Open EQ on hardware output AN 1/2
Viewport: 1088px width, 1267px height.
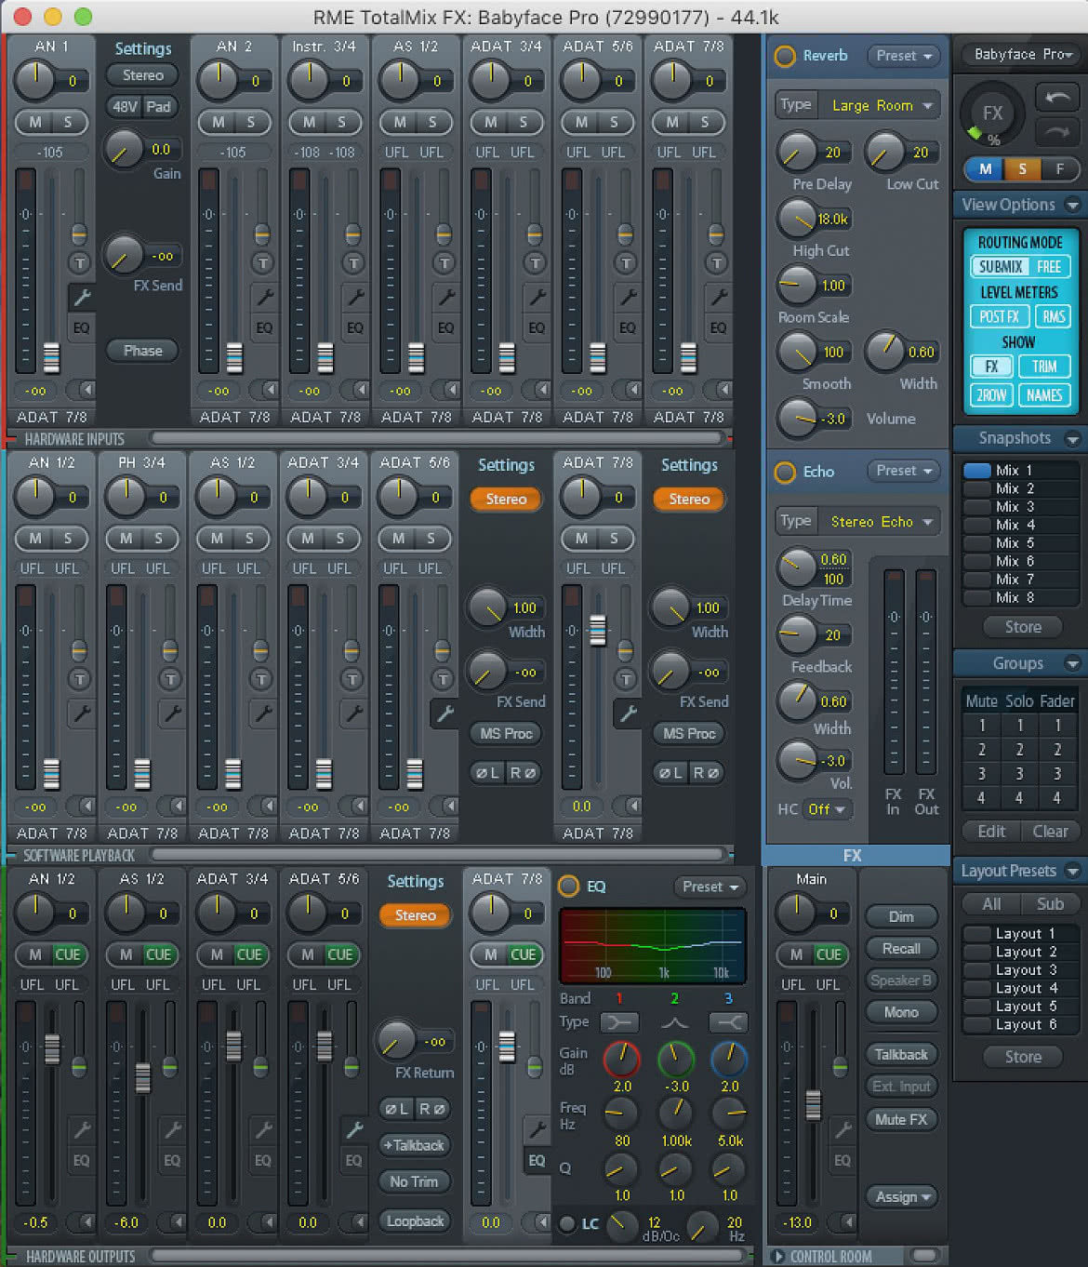[x=81, y=1160]
